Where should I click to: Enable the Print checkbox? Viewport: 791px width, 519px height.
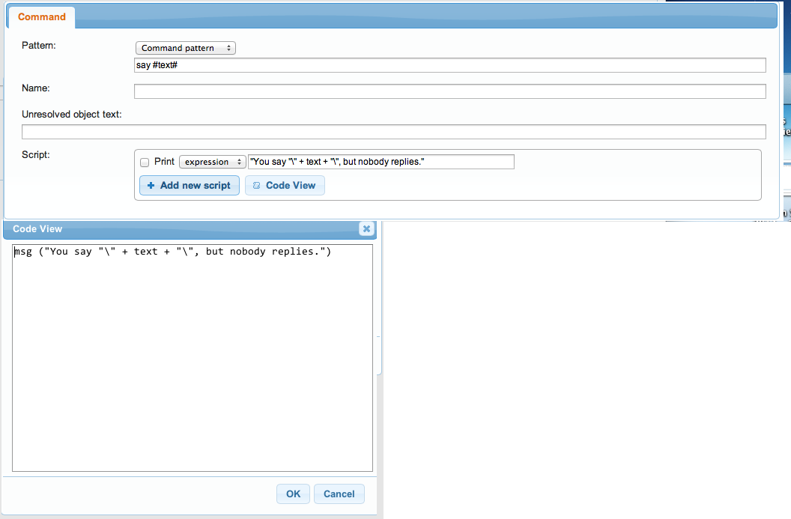[144, 162]
